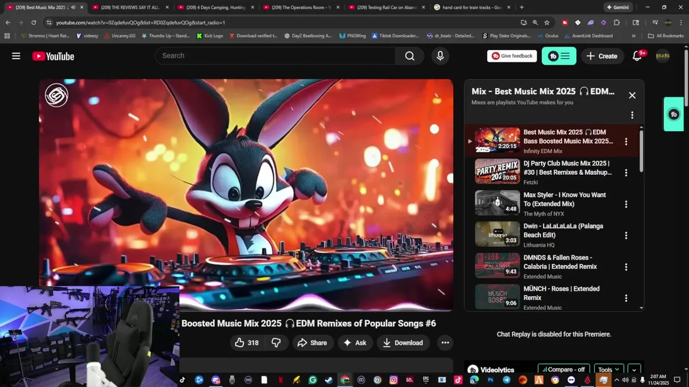689x387 pixels.
Task: Open Chrome media controls icon
Action: [x=655, y=23]
